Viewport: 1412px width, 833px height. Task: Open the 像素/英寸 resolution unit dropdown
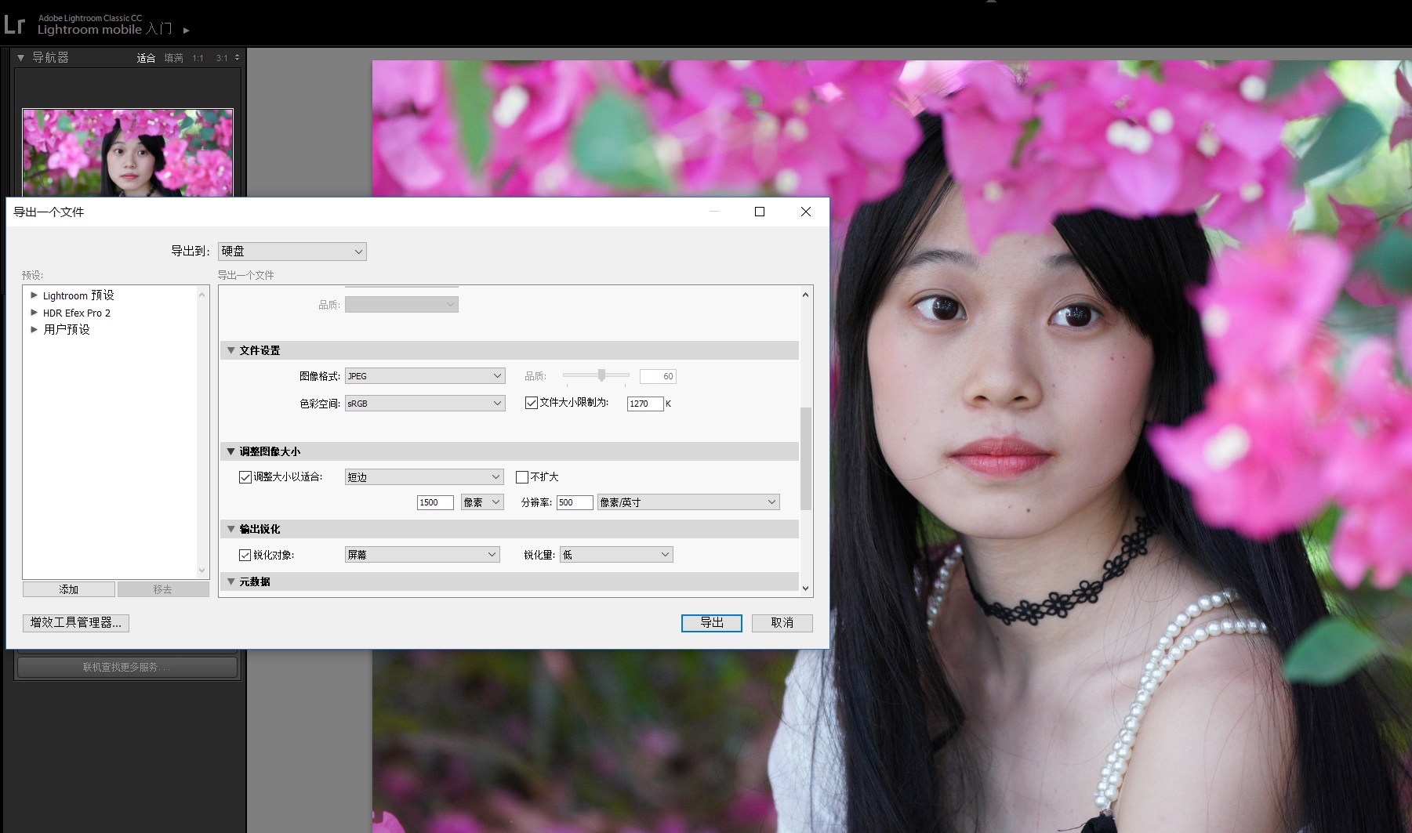point(688,502)
